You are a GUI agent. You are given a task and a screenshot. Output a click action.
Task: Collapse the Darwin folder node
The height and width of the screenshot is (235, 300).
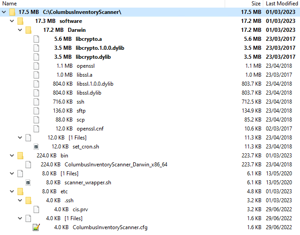tap(20, 30)
